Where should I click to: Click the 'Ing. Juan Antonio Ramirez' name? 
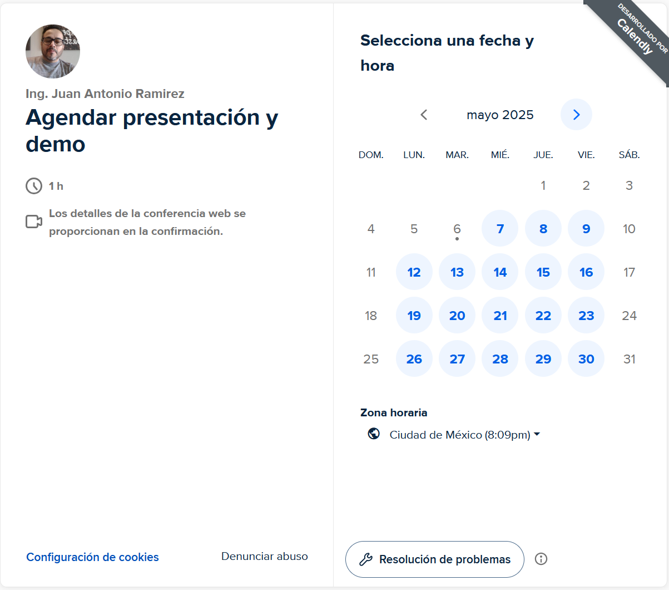click(105, 94)
